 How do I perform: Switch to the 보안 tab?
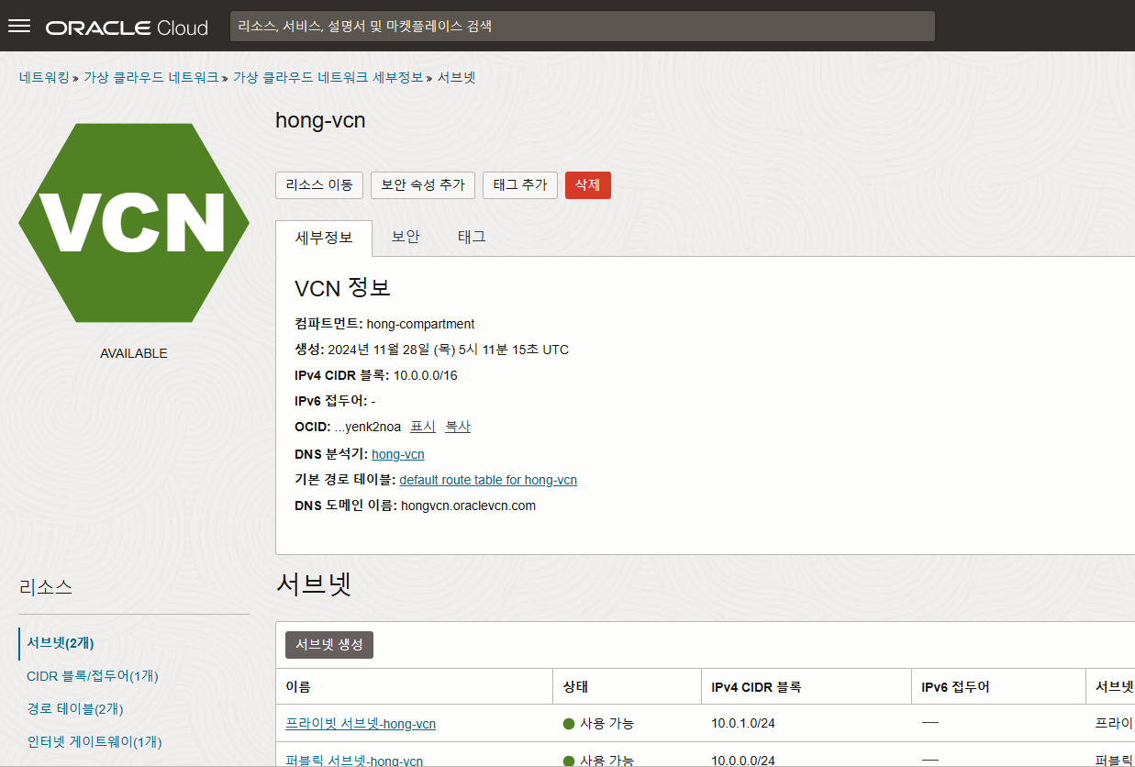tap(406, 237)
